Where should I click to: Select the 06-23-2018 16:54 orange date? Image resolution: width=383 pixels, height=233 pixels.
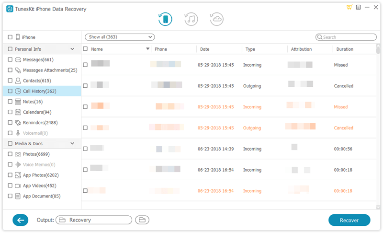pyautogui.click(x=216, y=191)
